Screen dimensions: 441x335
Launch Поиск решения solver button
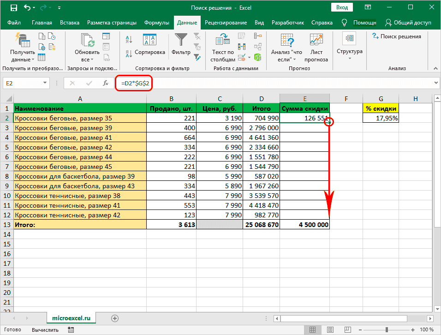[396, 36]
